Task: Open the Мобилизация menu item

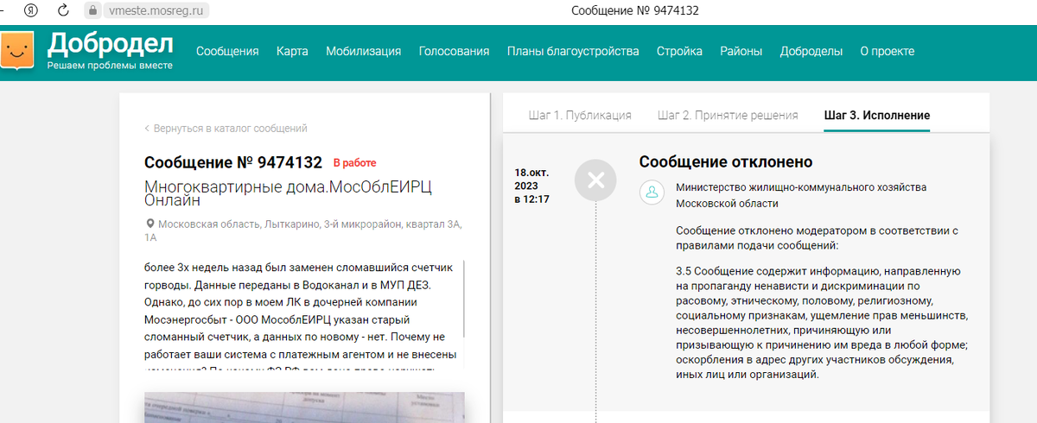Action: coord(363,51)
